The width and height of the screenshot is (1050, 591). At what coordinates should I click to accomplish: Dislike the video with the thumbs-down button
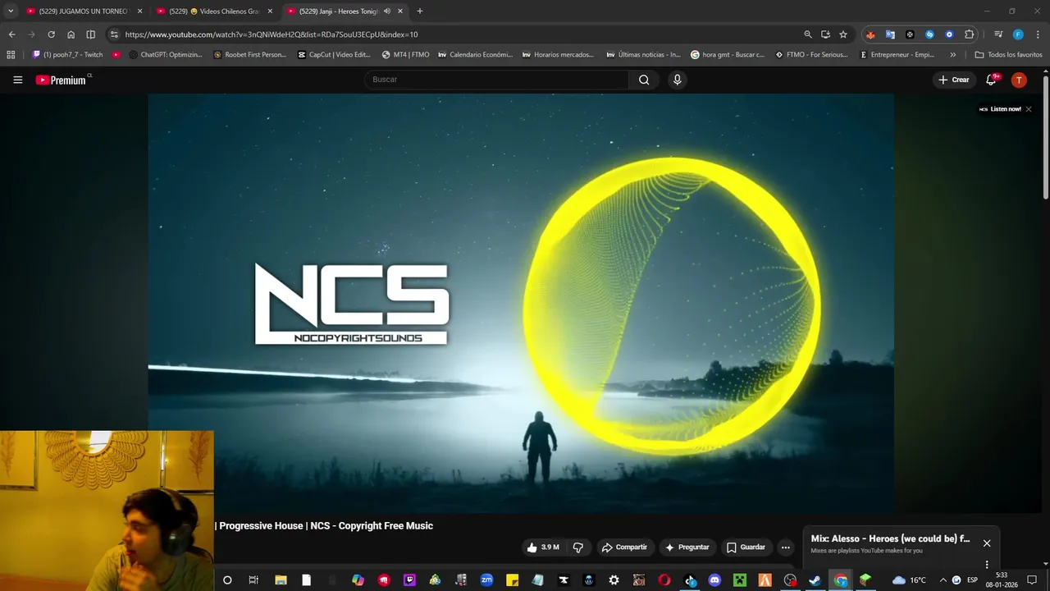tap(578, 547)
